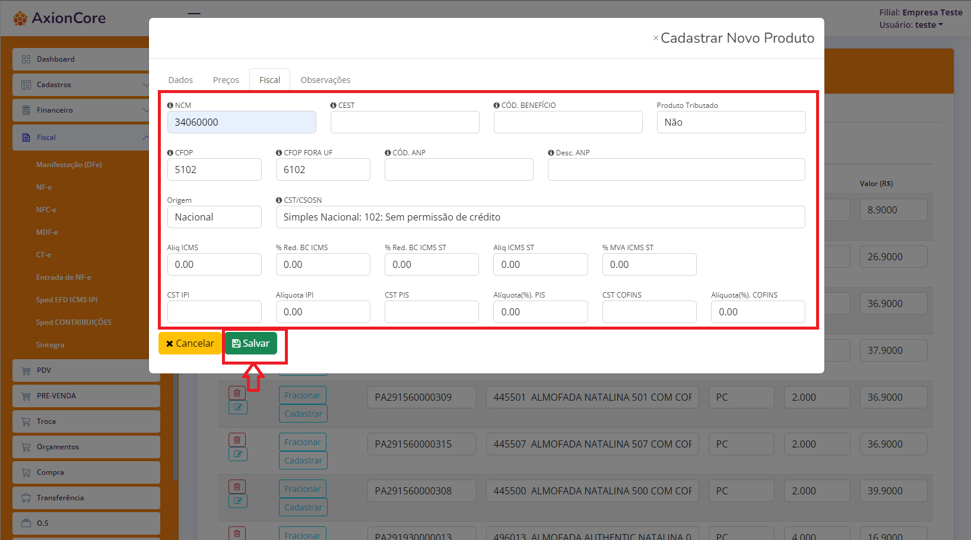Switch to the Dados tab
Viewport: 971px width, 540px height.
coord(180,80)
